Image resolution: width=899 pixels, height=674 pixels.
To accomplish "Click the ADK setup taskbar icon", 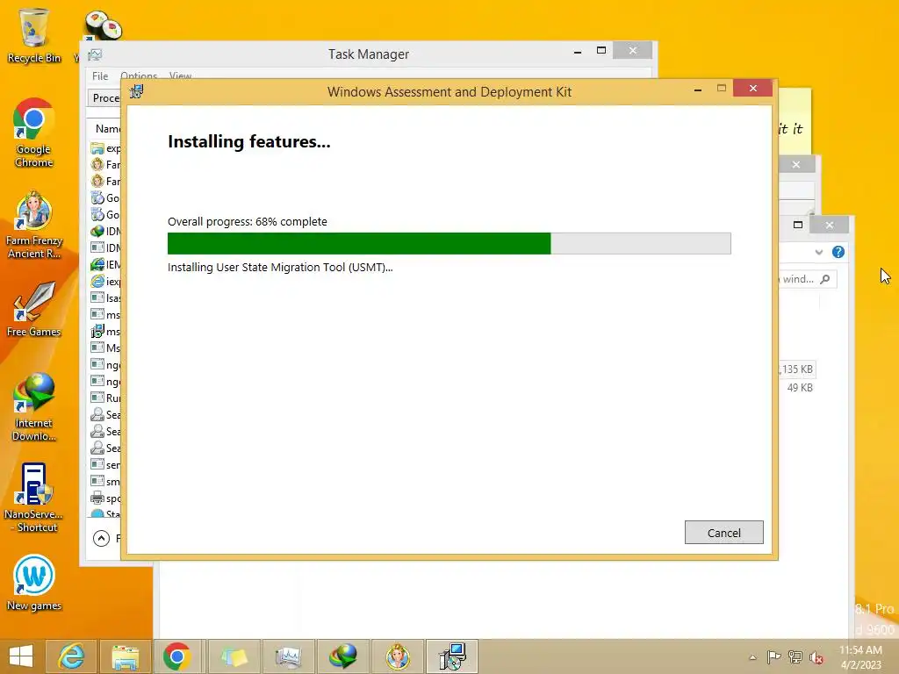I will pyautogui.click(x=452, y=656).
